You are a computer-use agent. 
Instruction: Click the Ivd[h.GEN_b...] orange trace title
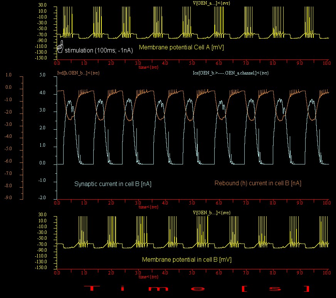tap(79, 73)
